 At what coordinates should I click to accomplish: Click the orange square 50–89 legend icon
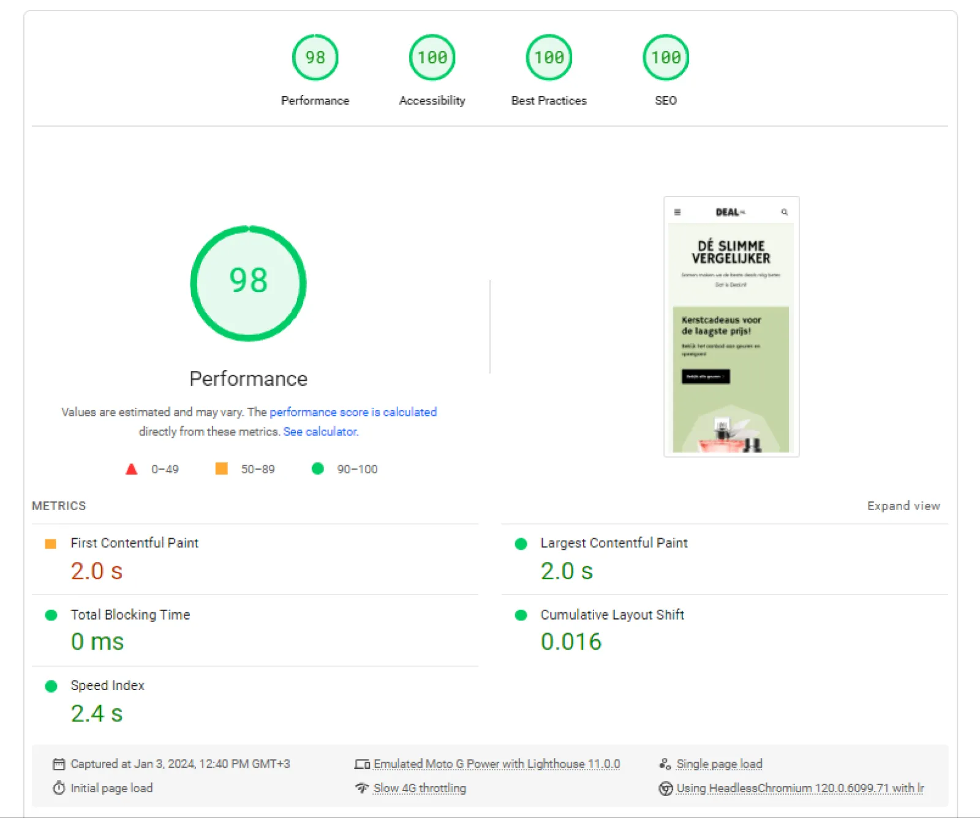(x=222, y=468)
